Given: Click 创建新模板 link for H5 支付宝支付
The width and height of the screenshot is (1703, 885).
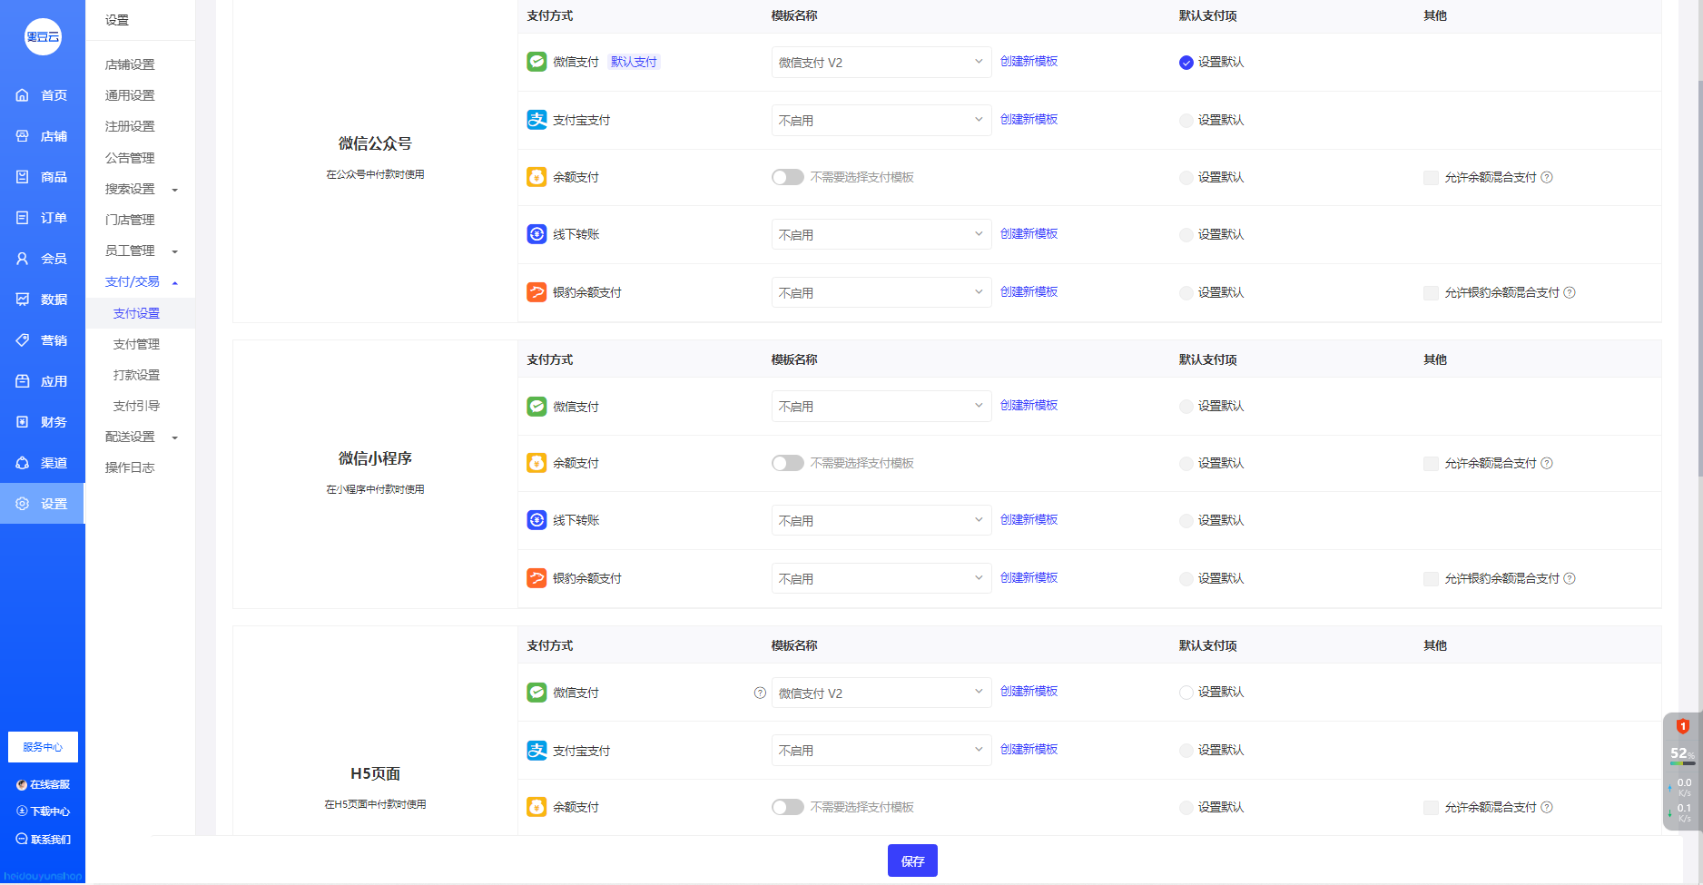Looking at the screenshot, I should point(1029,749).
